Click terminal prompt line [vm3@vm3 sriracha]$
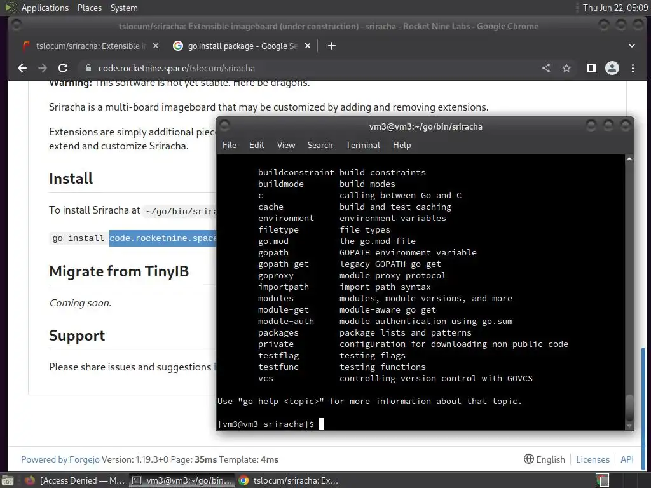This screenshot has height=488, width=651. [x=266, y=424]
